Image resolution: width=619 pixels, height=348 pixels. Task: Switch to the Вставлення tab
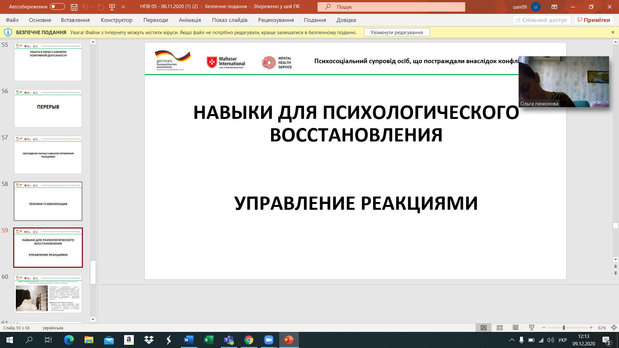tap(75, 20)
